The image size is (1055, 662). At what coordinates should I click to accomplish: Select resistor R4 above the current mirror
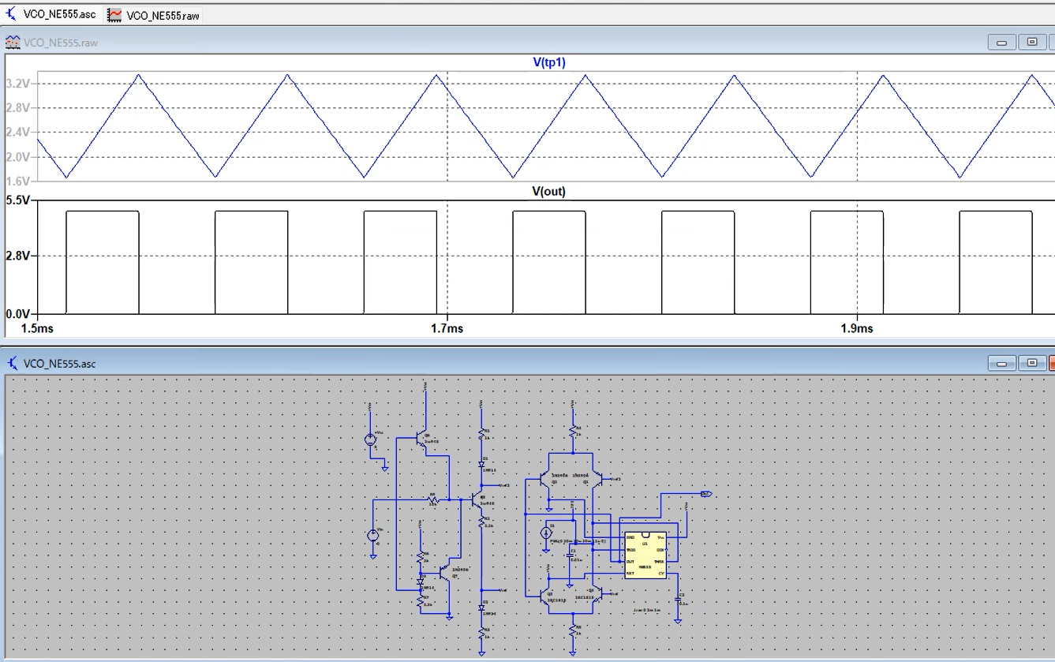click(574, 431)
